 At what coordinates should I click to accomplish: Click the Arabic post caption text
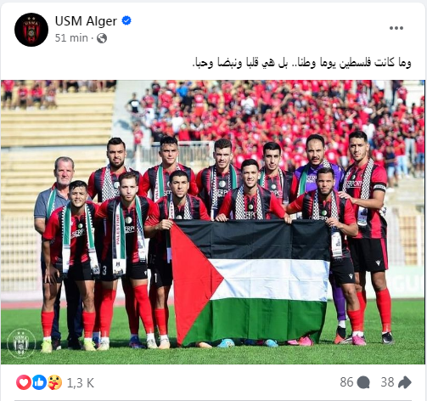pyautogui.click(x=301, y=62)
